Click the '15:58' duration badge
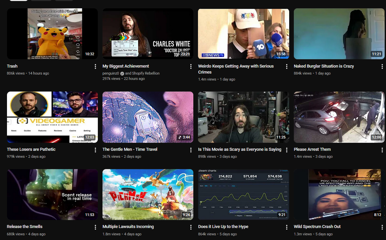The image size is (386, 240). 281,54
